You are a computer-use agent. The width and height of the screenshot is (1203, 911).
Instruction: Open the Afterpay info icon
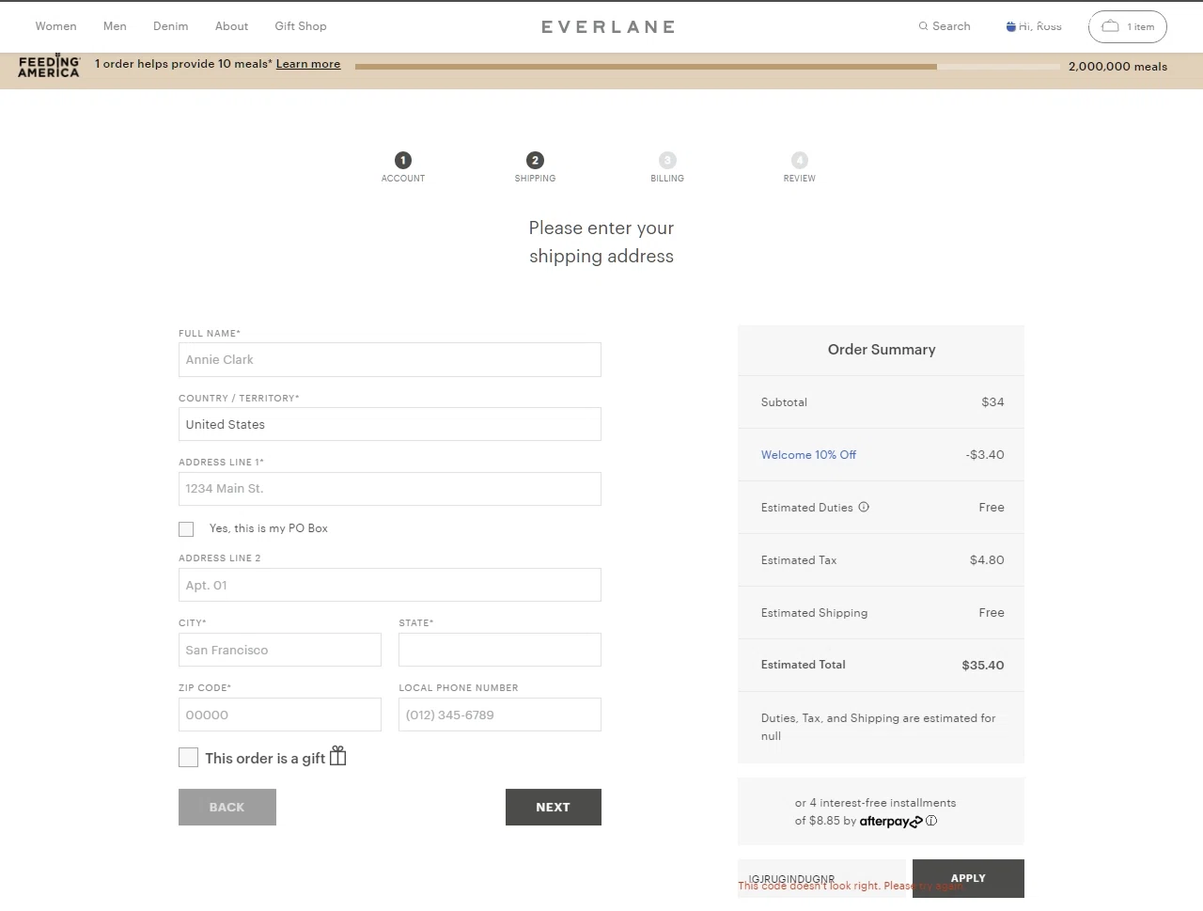931,821
